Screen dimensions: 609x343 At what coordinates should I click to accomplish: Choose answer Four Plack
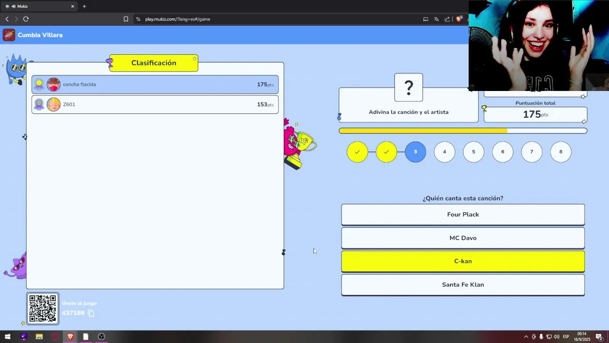pos(463,214)
